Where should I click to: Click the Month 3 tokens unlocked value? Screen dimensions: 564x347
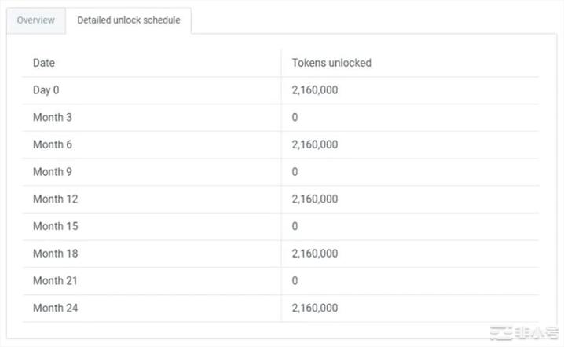(295, 117)
